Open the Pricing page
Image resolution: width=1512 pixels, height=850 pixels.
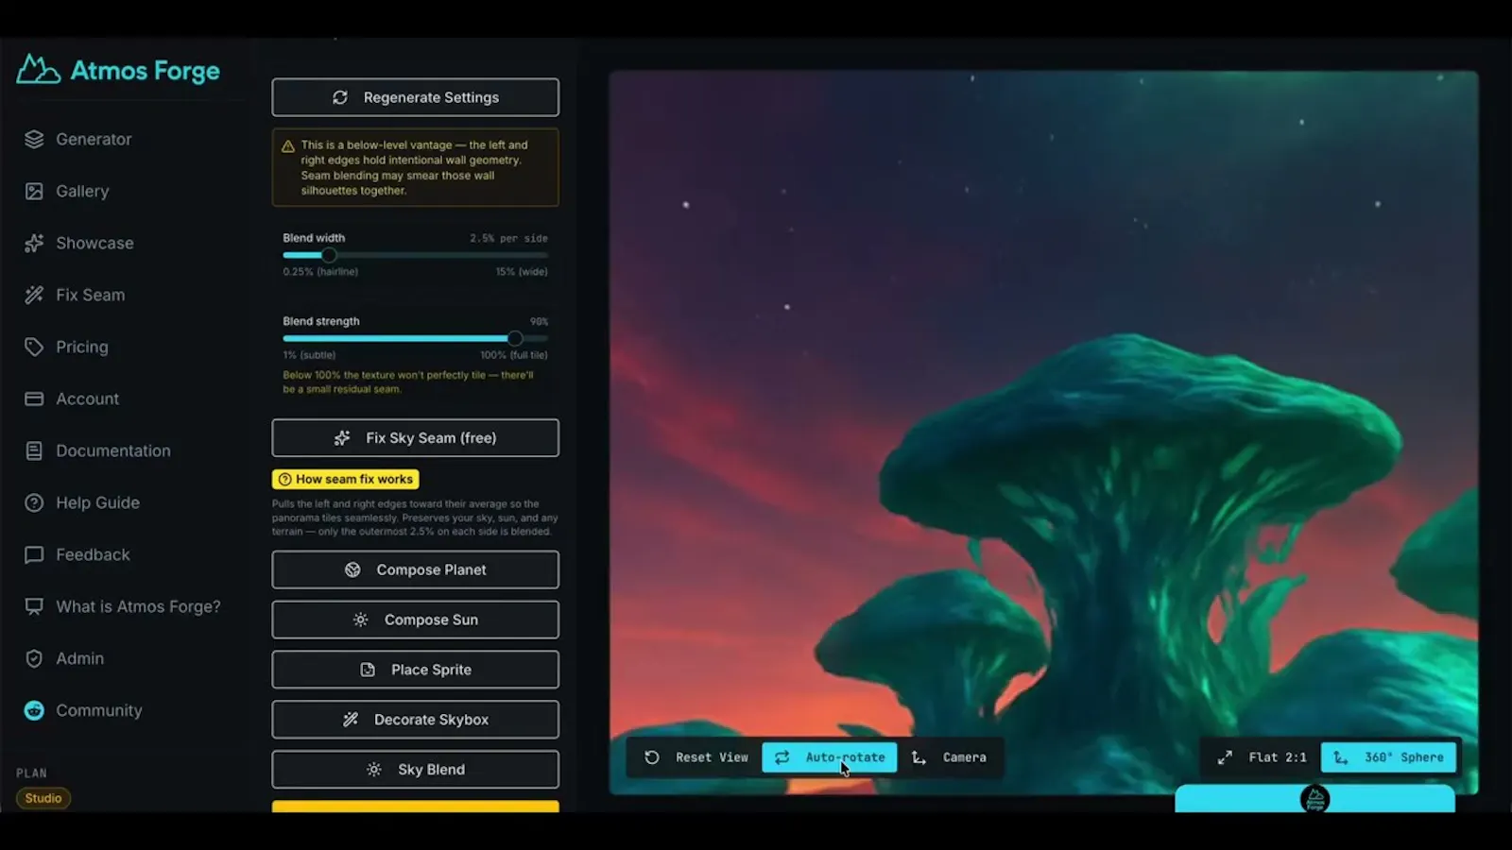tap(82, 347)
